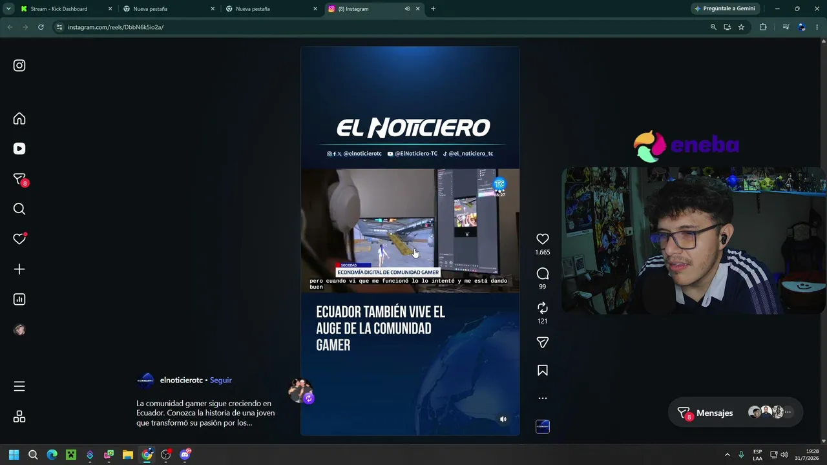The image size is (827, 465).
Task: Open the comments on the reel
Action: (543, 274)
